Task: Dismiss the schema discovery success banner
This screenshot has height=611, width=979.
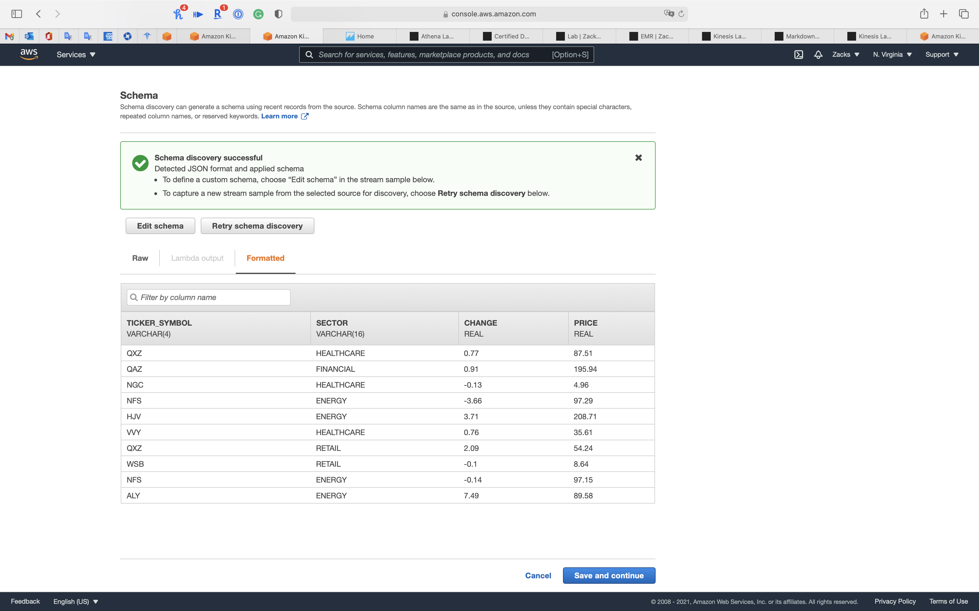Action: click(638, 158)
